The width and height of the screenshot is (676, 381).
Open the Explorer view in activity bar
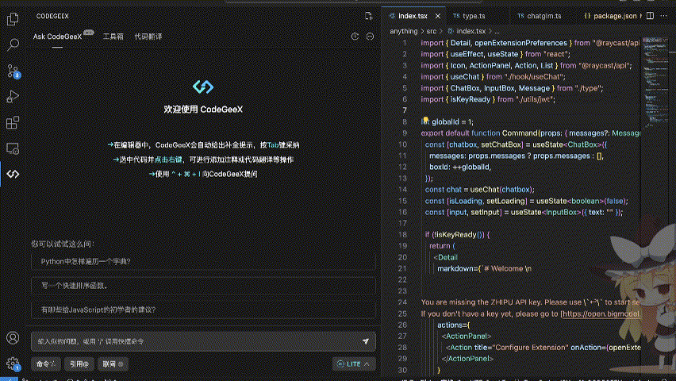pos(13,18)
